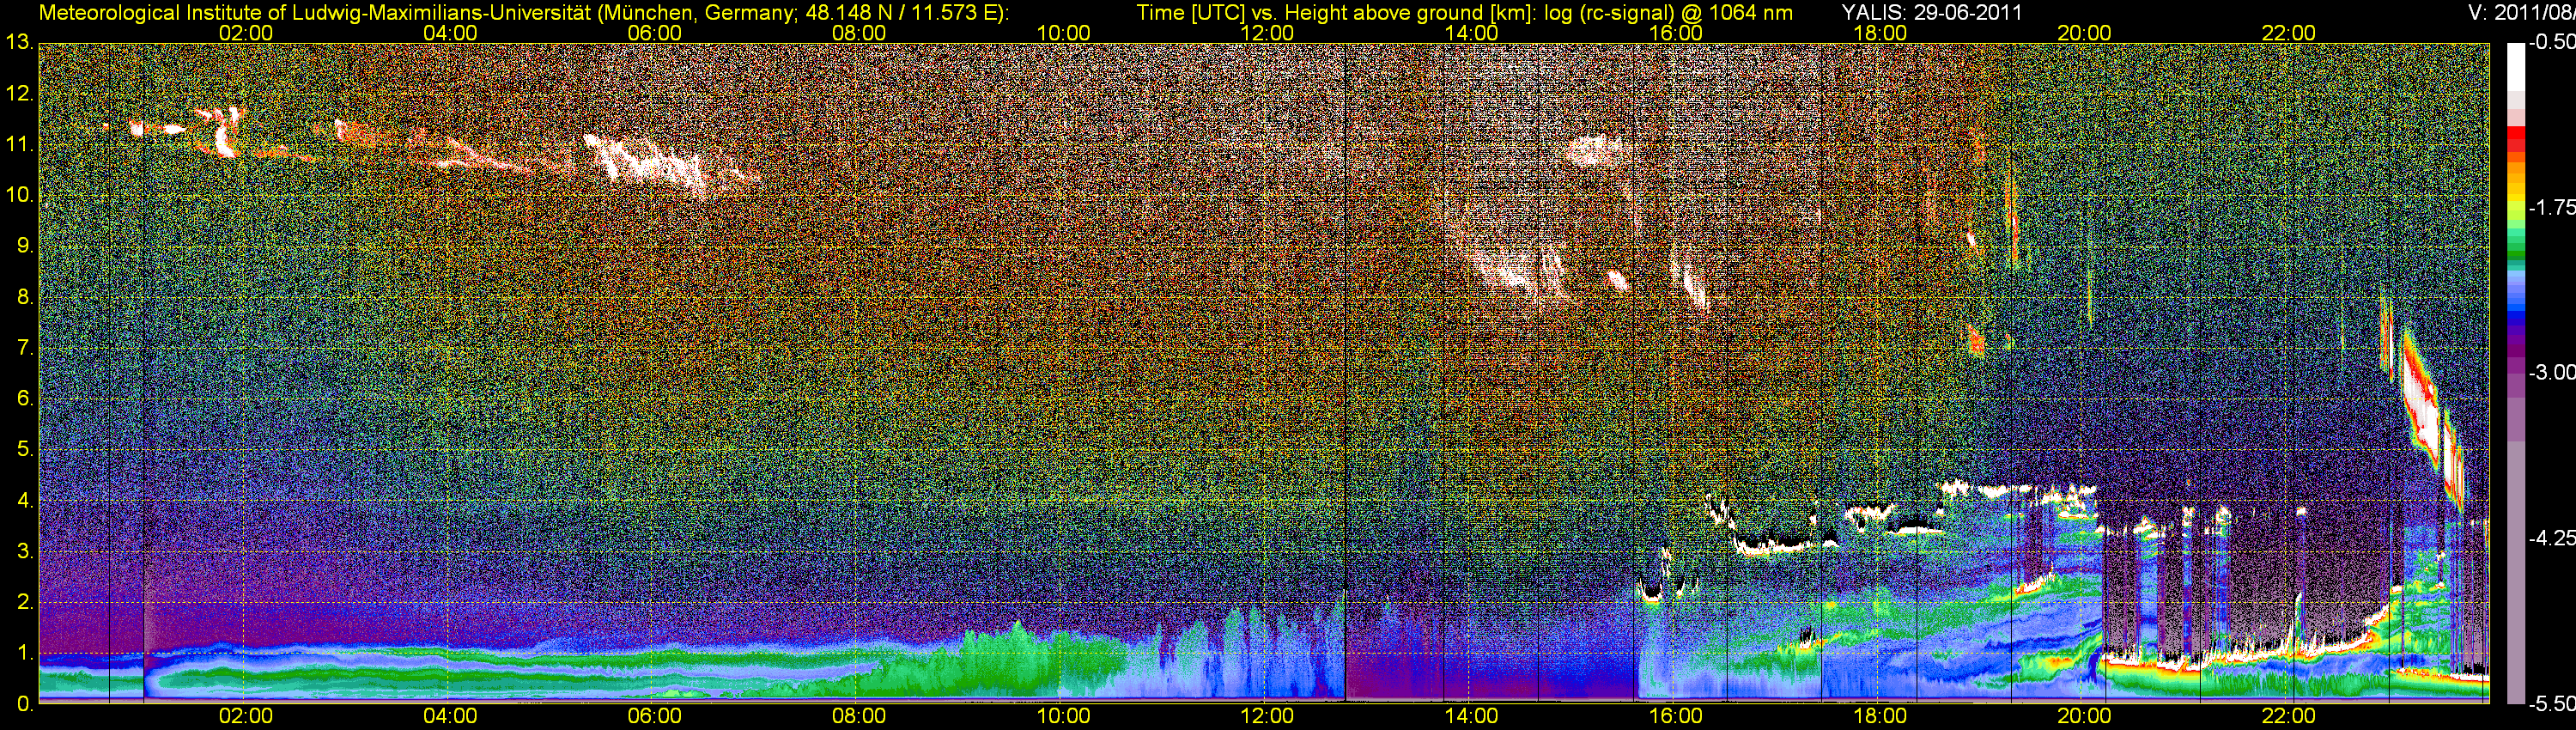2576x730 pixels.
Task: Pick the 3 km height axis label
Action: (24, 552)
